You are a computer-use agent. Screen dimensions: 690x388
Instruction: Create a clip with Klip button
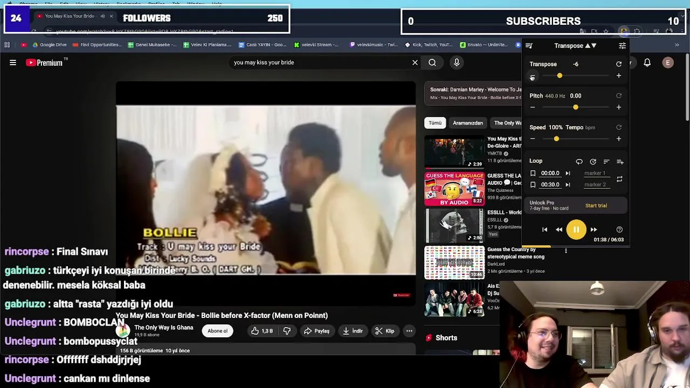point(385,331)
